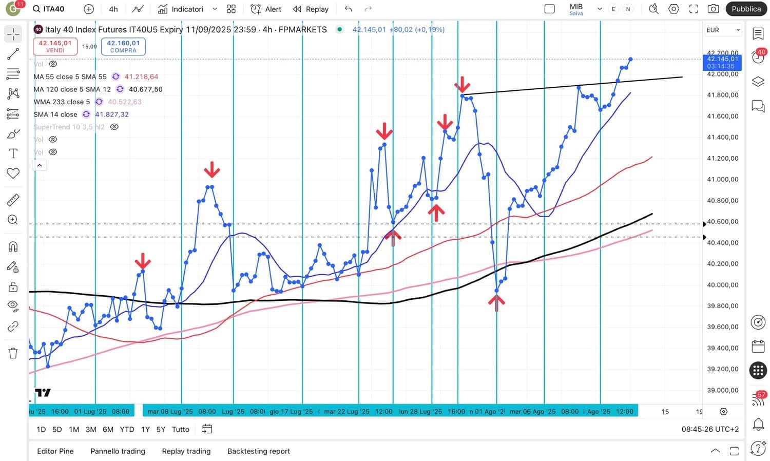Screen dimensions: 770x461
Task: Take a chart snapshot with camera icon
Action: (713, 9)
